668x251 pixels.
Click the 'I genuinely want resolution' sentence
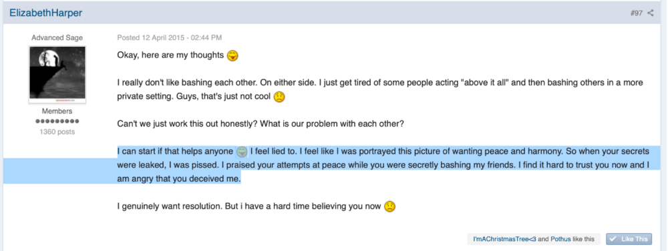coord(248,207)
